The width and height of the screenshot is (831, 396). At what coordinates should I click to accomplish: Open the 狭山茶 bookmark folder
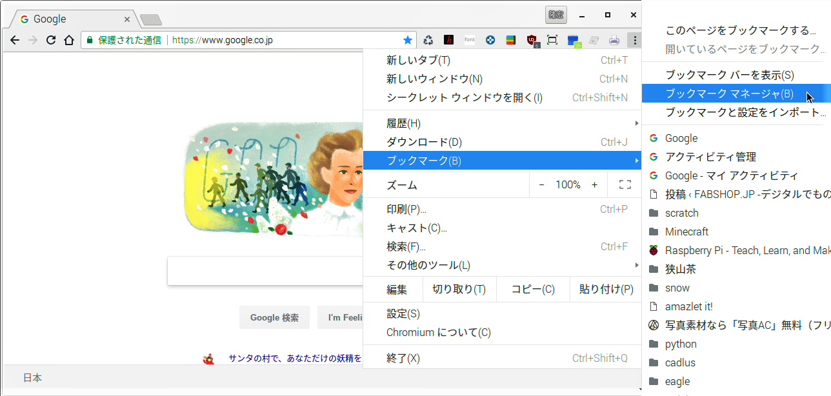click(737, 269)
